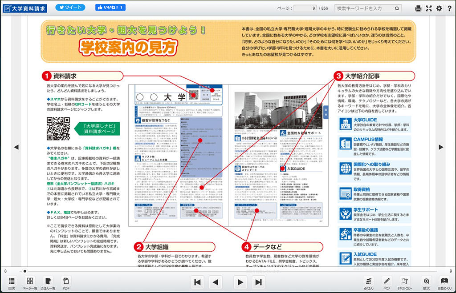Toggle 自動めくり auto page turning
Screen dimensions: 456x293
444,282
